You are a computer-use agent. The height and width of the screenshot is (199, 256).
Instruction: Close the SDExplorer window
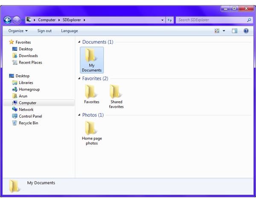(247, 9)
